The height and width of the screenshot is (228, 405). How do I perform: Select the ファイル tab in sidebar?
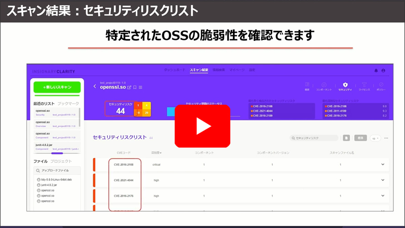coord(40,161)
